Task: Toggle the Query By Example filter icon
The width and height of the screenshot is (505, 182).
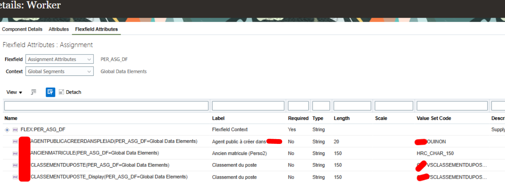Action: coord(50,92)
